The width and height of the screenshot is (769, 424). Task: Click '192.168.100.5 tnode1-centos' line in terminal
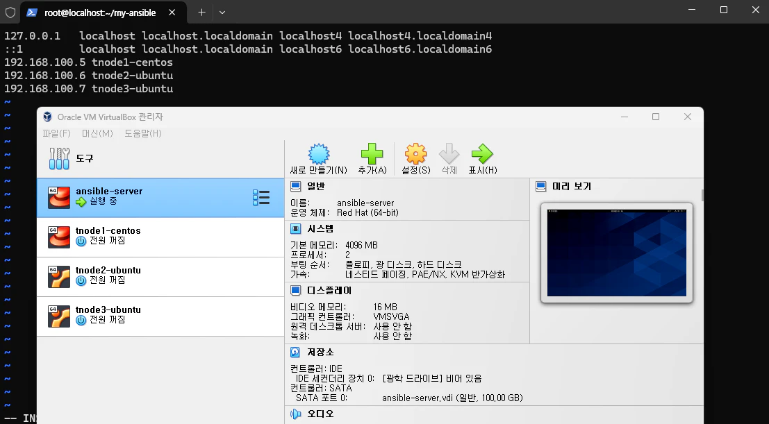click(x=89, y=62)
